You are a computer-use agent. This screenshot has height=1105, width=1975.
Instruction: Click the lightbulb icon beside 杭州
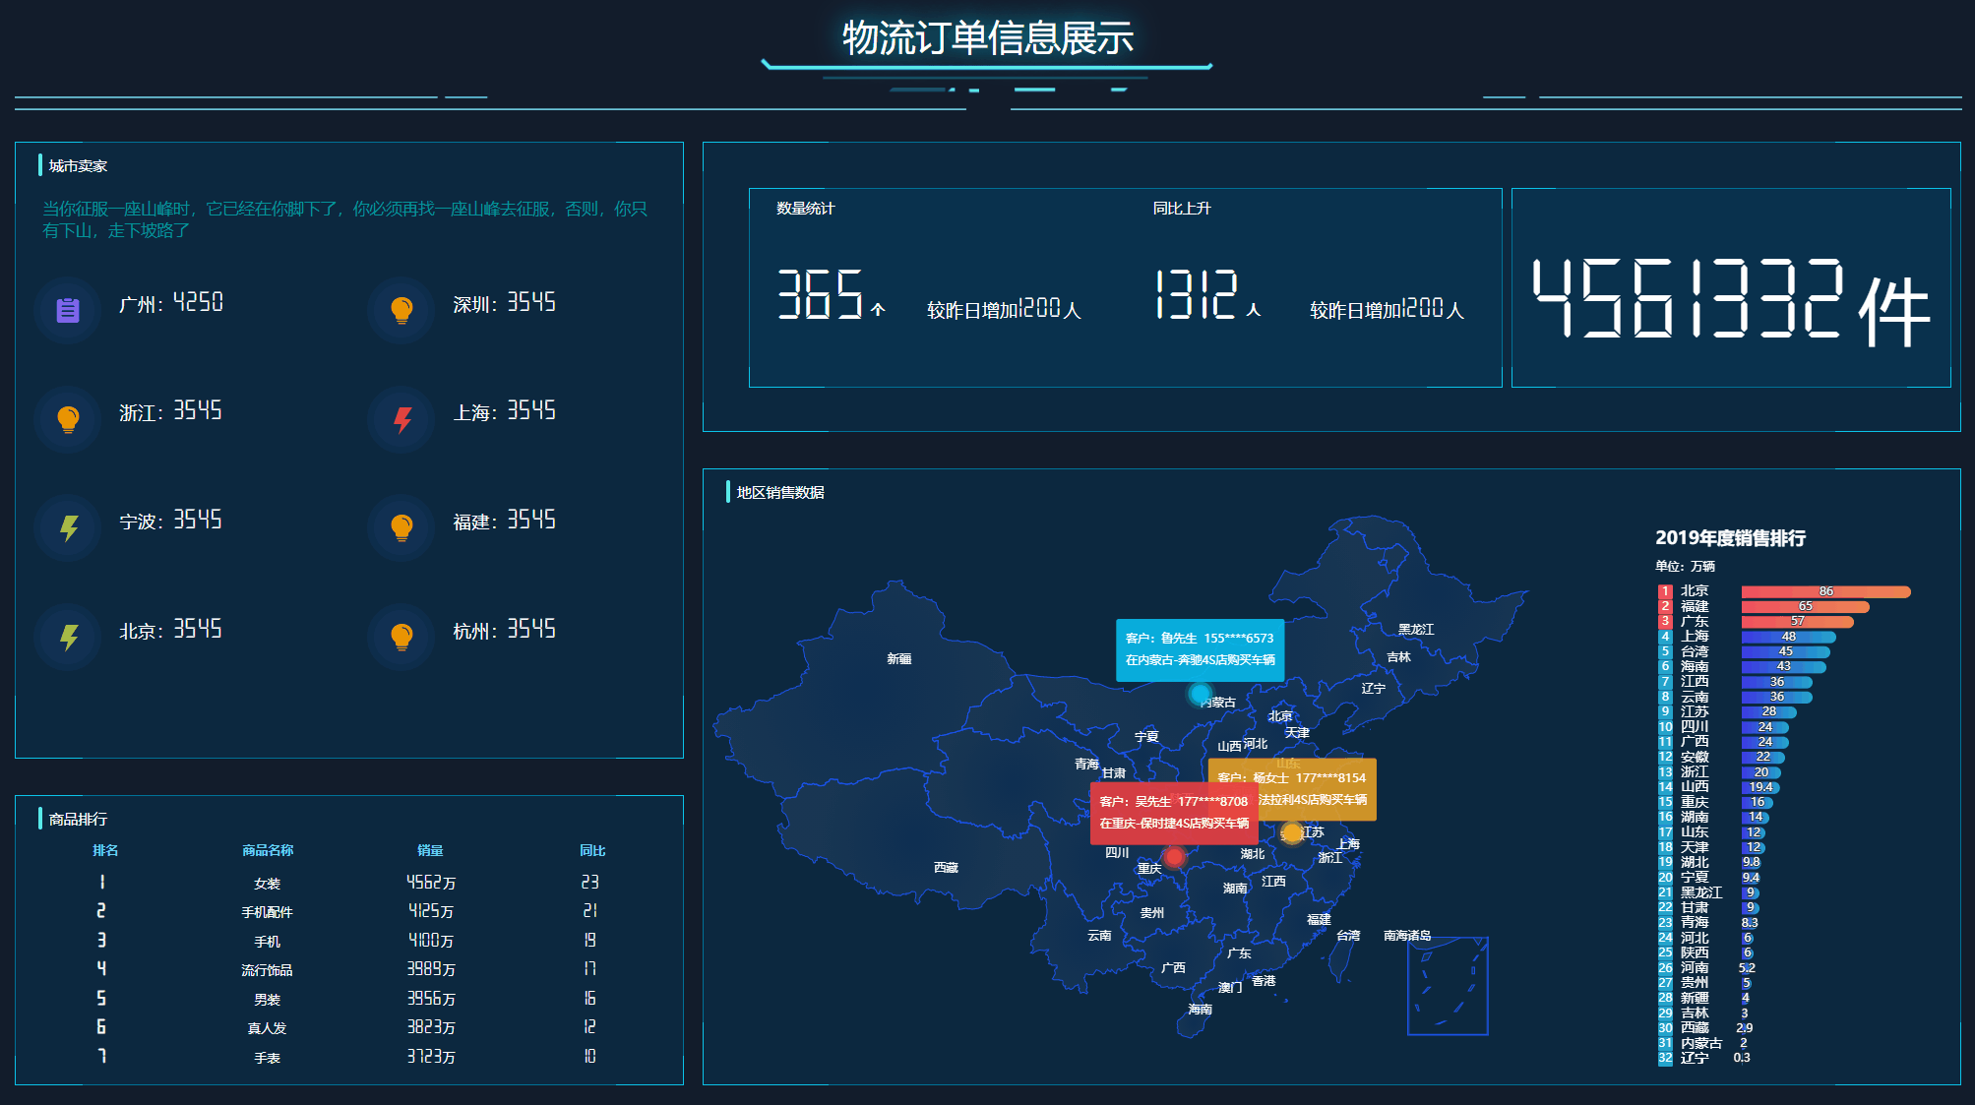pyautogui.click(x=401, y=638)
